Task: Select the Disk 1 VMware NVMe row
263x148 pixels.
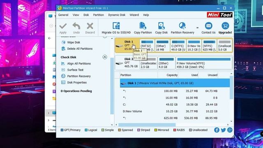Action: 175,83
